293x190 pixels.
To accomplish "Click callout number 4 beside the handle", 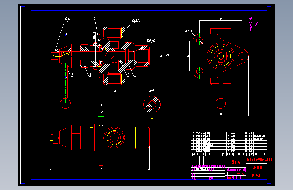I will tap(72, 75).
